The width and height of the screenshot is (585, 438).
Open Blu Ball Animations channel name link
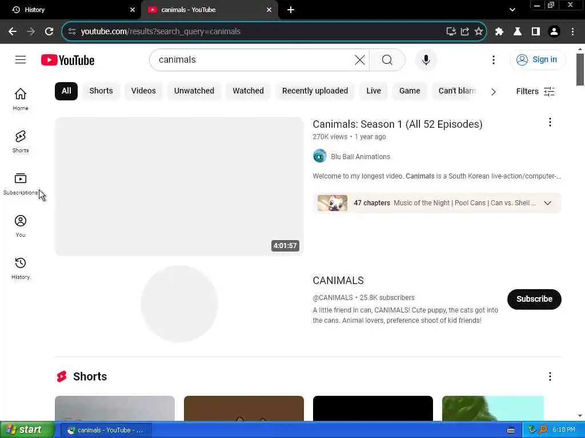360,157
